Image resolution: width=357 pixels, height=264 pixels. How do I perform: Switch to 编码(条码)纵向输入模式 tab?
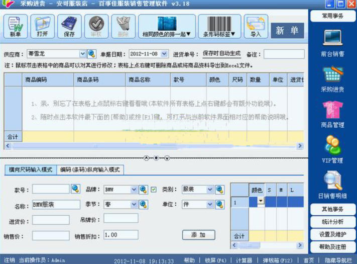[x=90, y=170]
